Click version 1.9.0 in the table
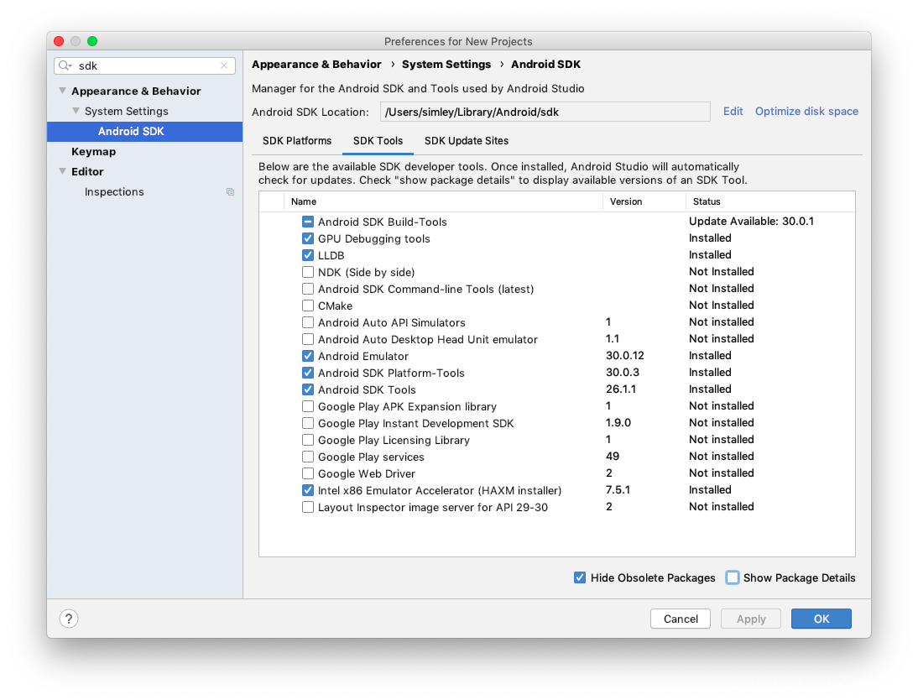The width and height of the screenshot is (918, 700). click(x=618, y=422)
